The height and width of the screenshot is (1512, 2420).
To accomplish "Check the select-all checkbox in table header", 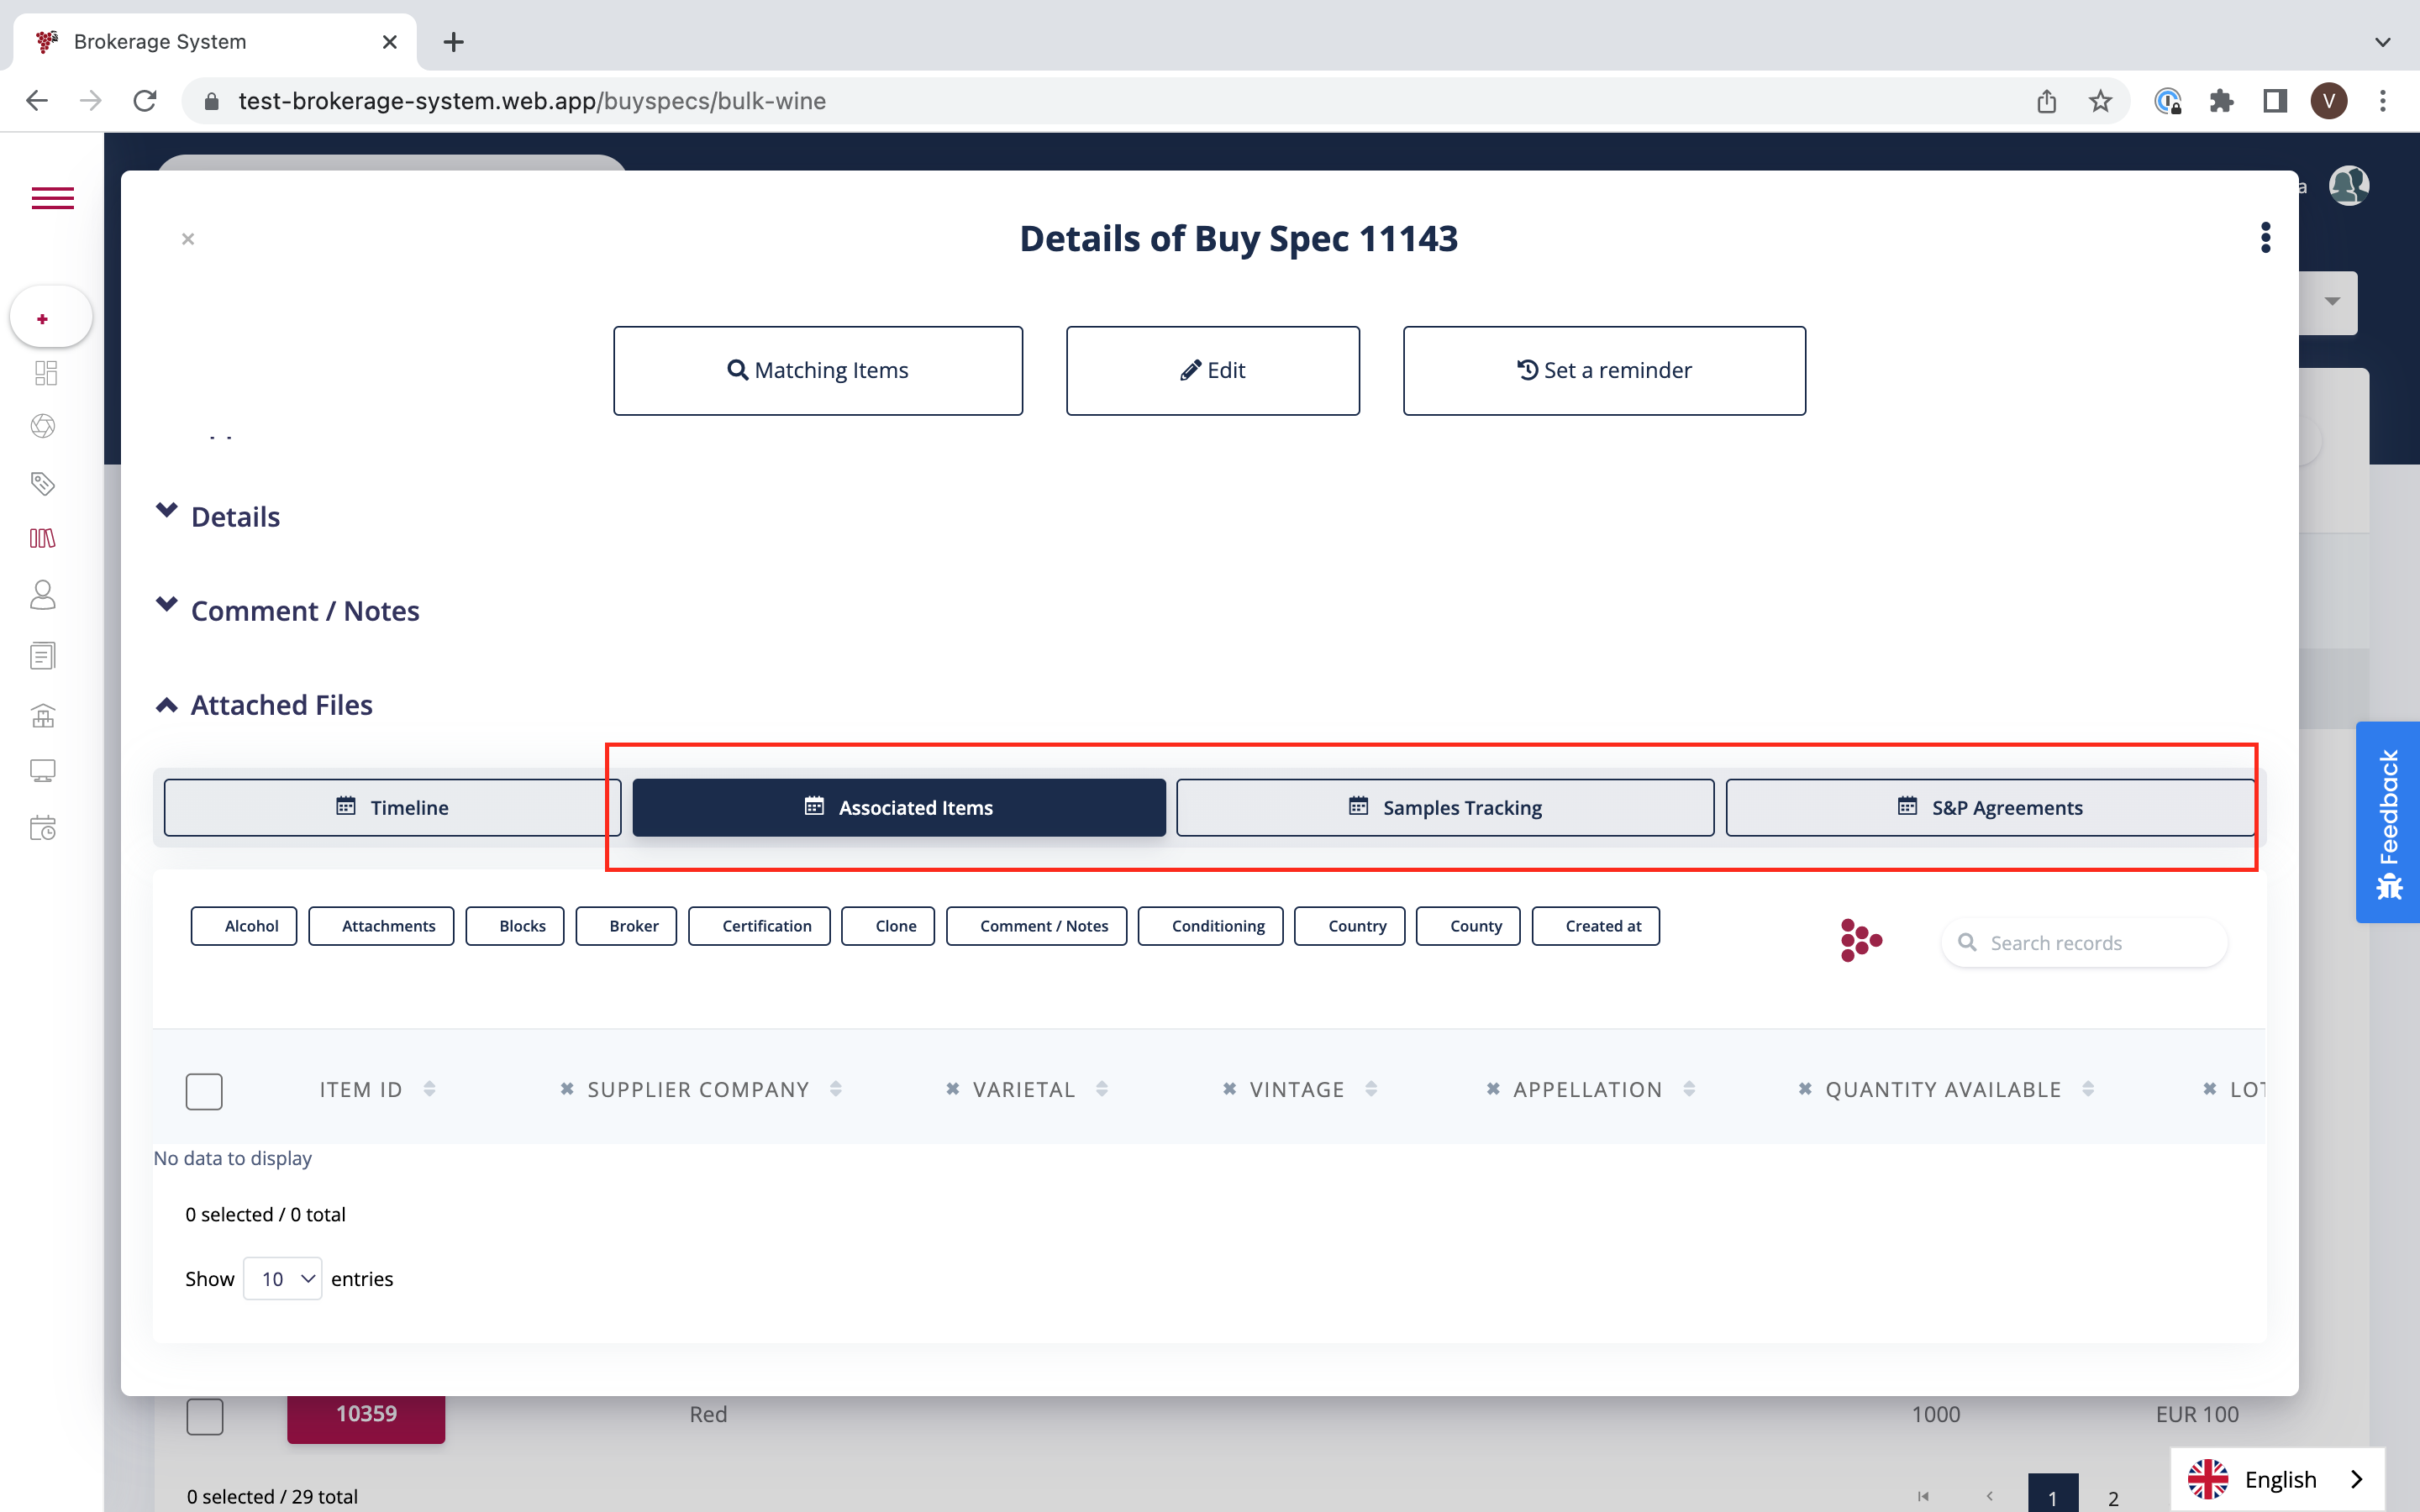I will (x=204, y=1090).
